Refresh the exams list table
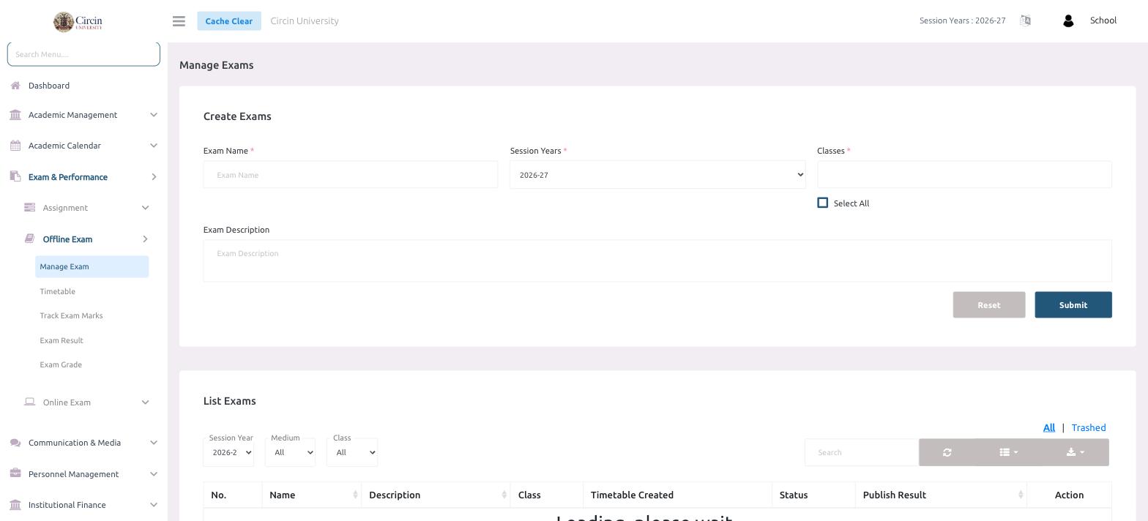The image size is (1148, 521). click(947, 452)
